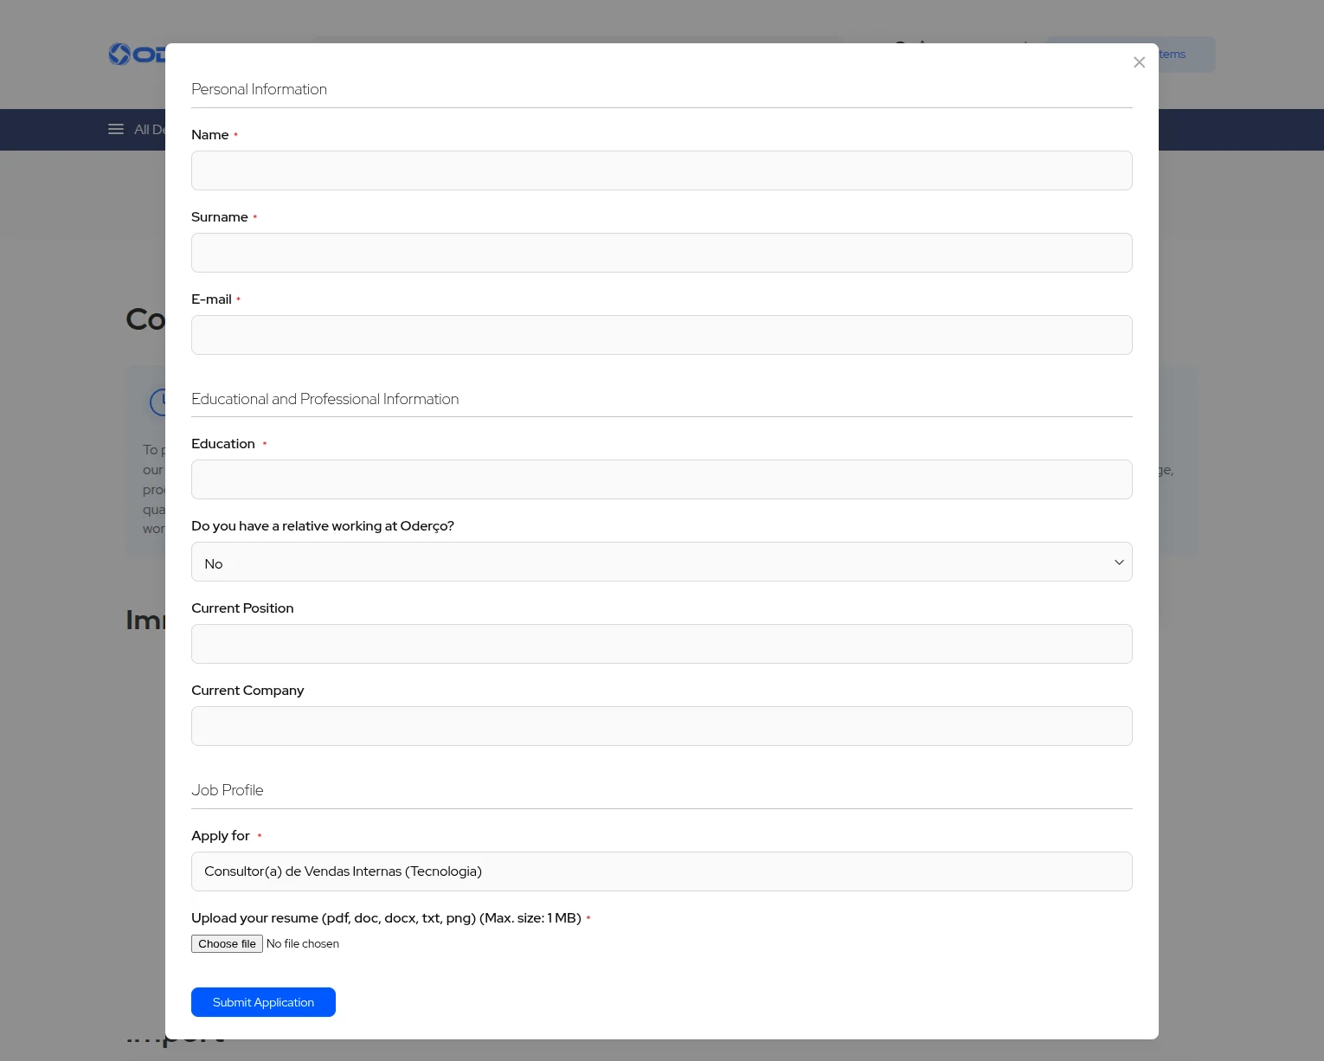The image size is (1324, 1061).
Task: Click the Surname input field
Action: (x=662, y=253)
